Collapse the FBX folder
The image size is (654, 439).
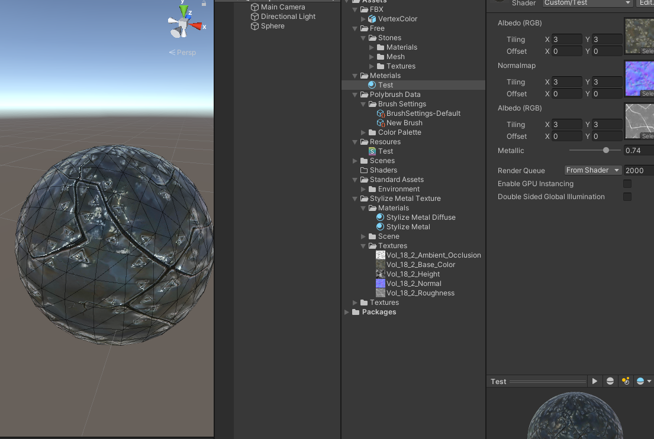355,9
